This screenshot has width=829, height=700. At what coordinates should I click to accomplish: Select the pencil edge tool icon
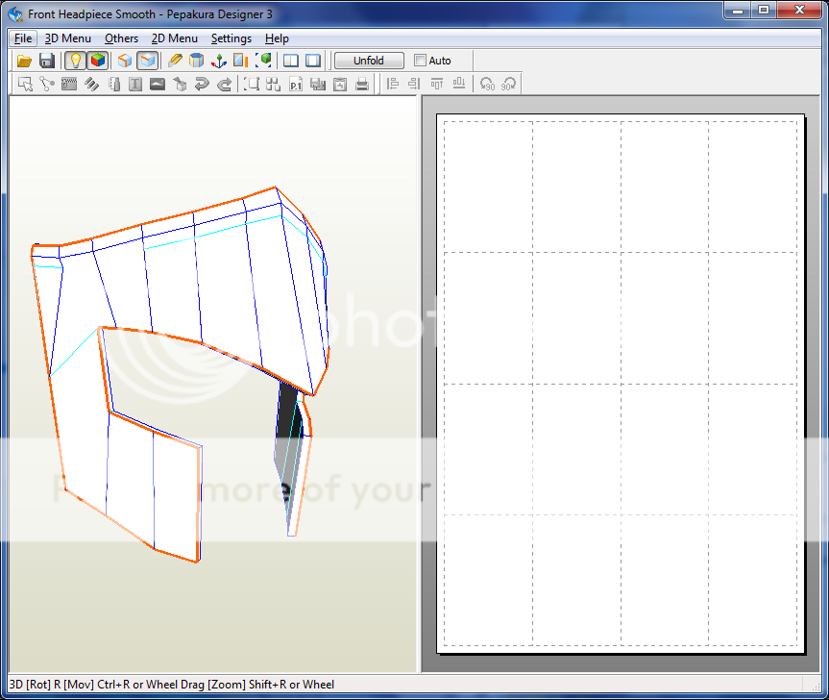[175, 61]
